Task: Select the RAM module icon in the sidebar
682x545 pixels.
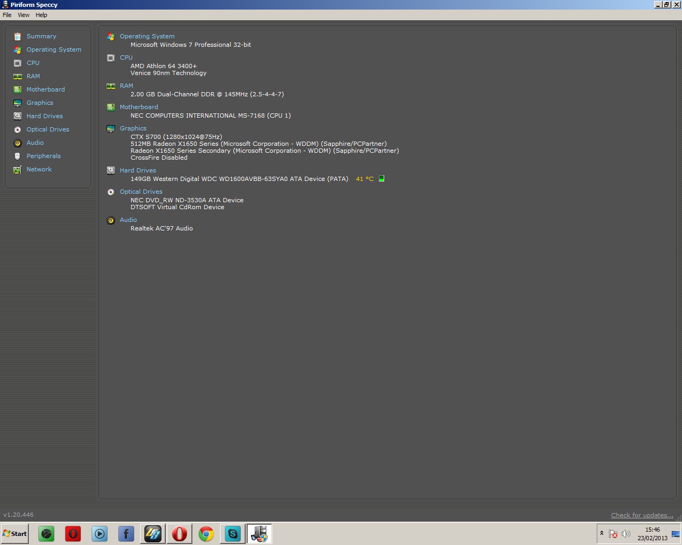Action: 18,77
